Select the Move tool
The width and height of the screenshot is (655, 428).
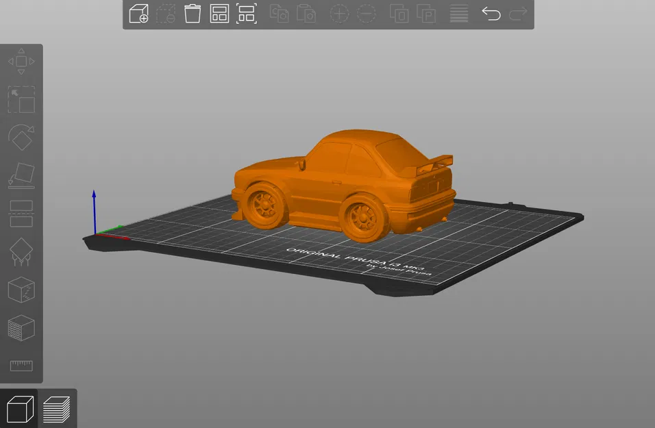click(x=21, y=62)
